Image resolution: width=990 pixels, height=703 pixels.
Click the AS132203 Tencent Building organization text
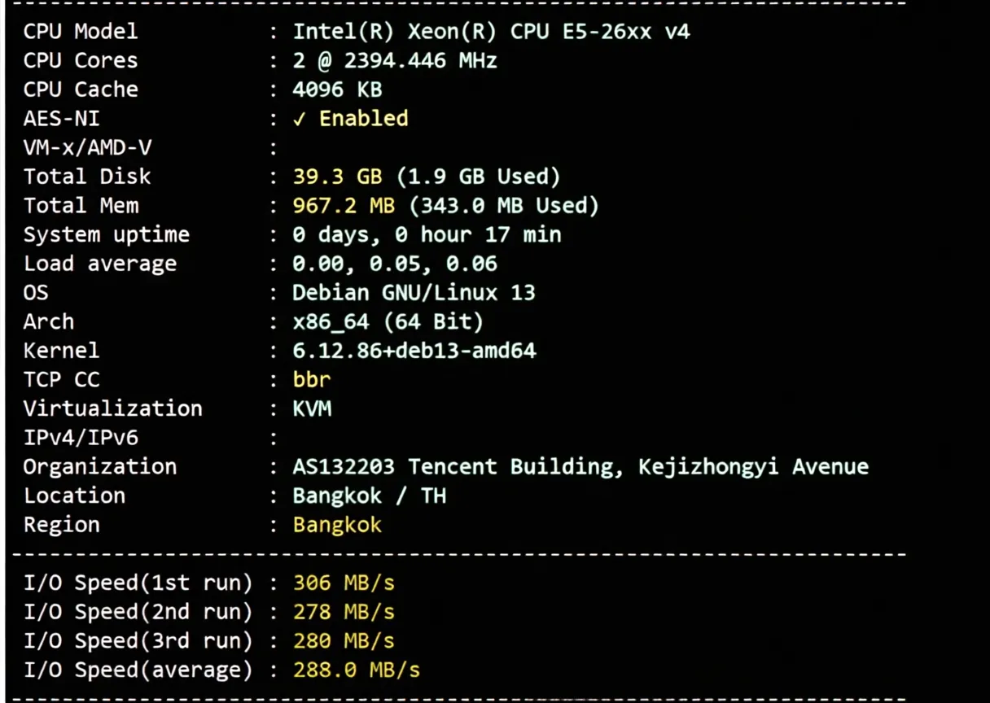(x=580, y=467)
